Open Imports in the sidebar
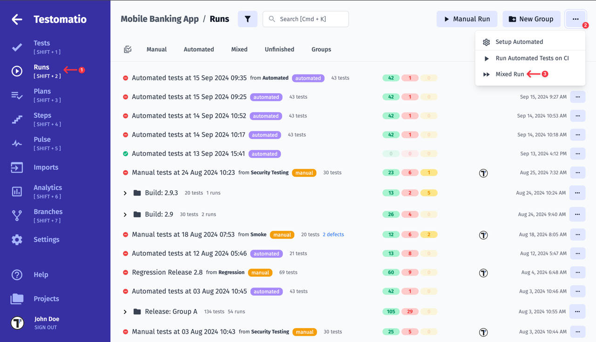Viewport: 596px width, 342px height. tap(46, 168)
